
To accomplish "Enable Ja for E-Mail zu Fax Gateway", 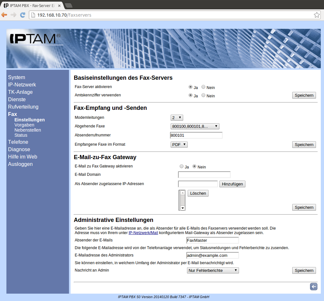I will 182,167.
